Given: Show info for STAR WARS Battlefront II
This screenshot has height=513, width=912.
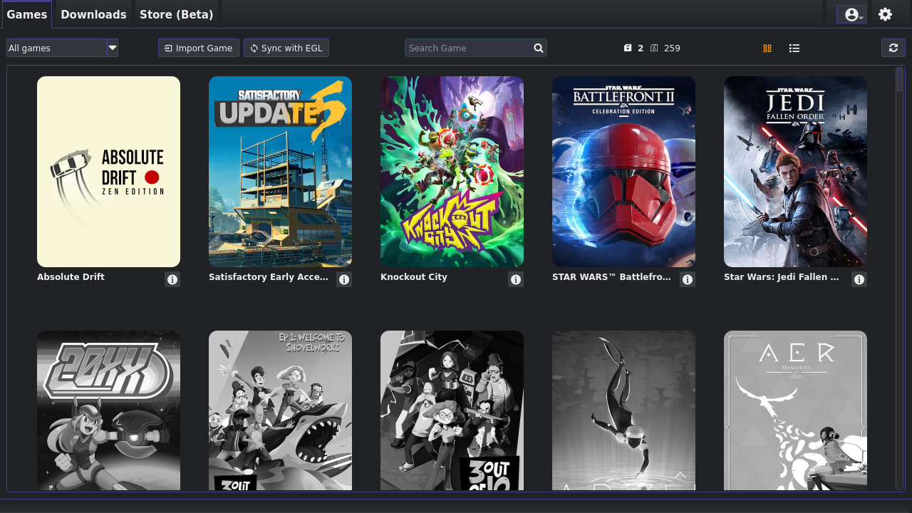Looking at the screenshot, I should (688, 279).
